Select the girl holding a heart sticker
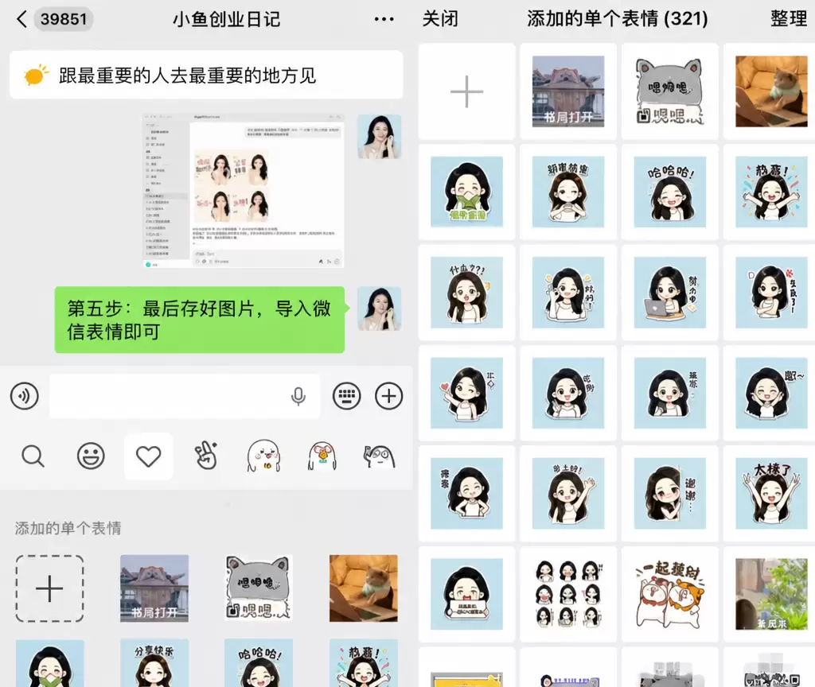The image size is (815, 687). point(466,393)
